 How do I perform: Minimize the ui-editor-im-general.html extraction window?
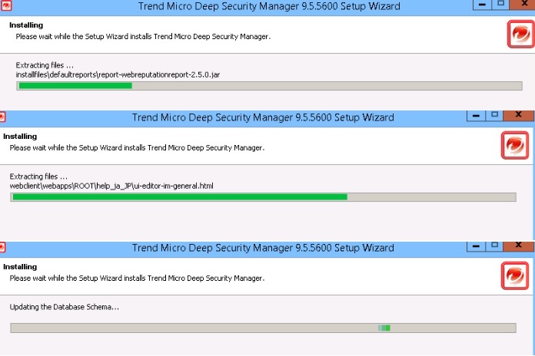point(477,116)
